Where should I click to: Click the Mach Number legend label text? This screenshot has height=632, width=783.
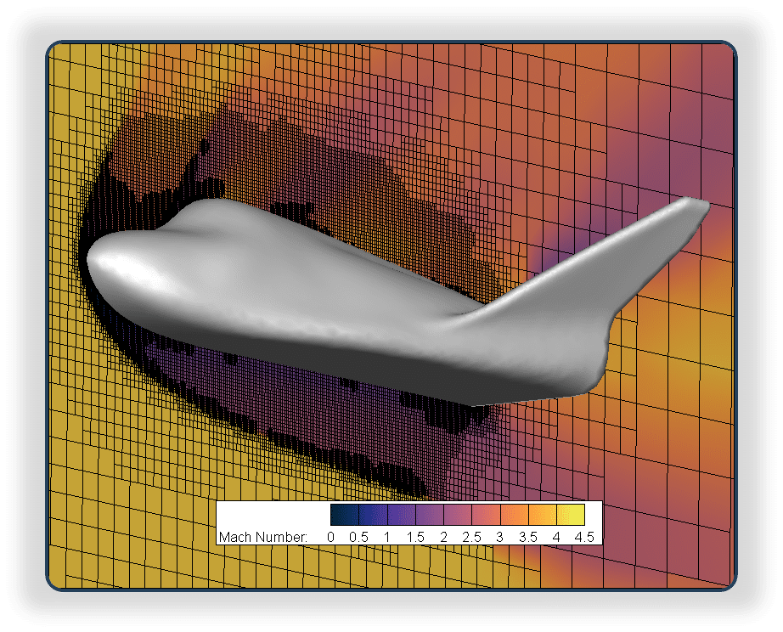(x=263, y=537)
